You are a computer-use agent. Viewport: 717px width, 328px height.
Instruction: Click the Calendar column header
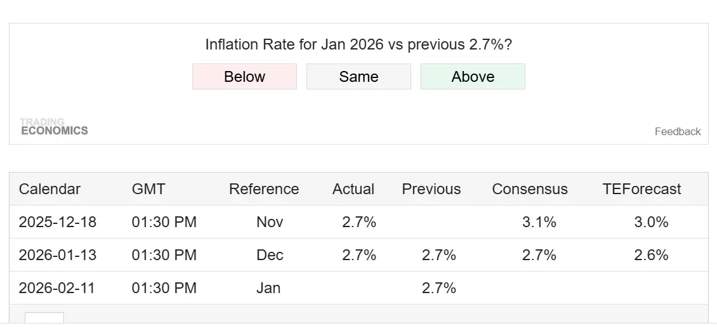click(x=49, y=189)
